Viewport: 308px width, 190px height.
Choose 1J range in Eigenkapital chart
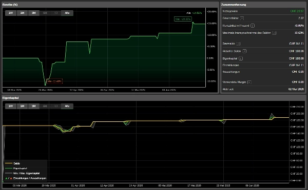(56, 106)
